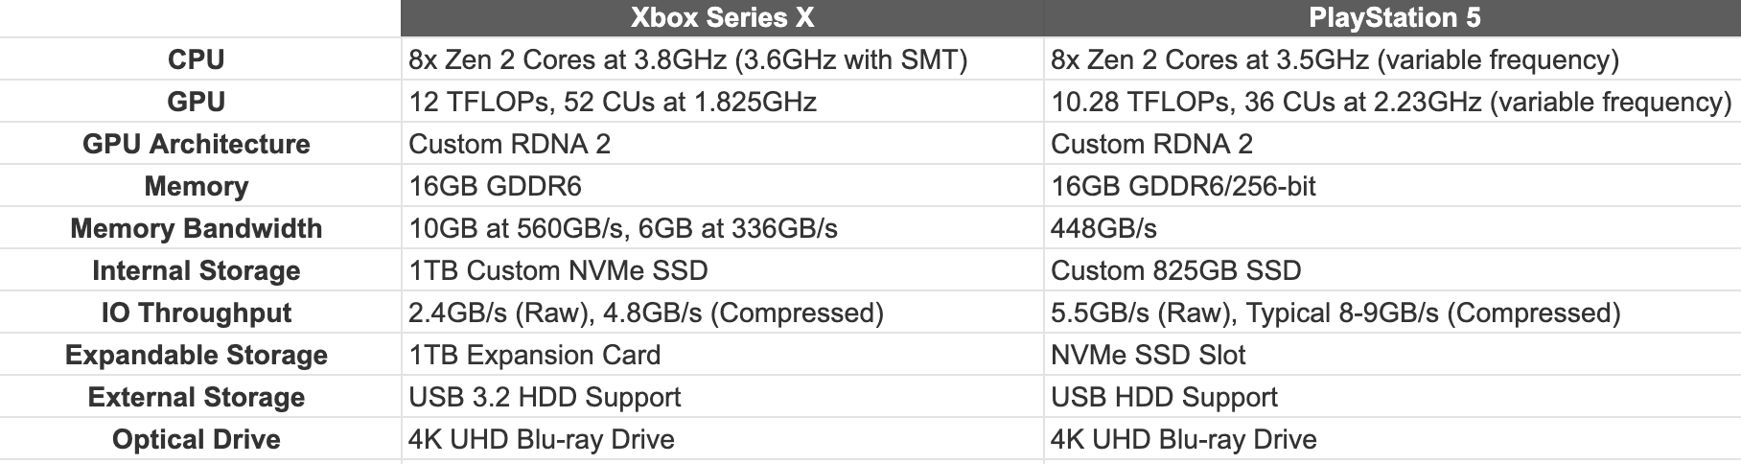Image resolution: width=1741 pixels, height=464 pixels.
Task: Select the Optical Drive row label
Action: [197, 439]
